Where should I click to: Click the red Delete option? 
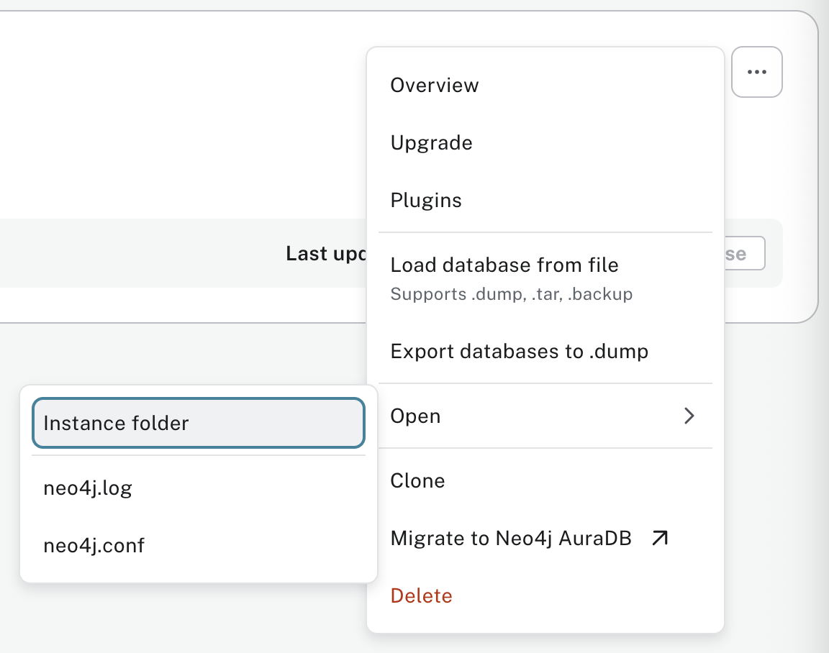421,595
